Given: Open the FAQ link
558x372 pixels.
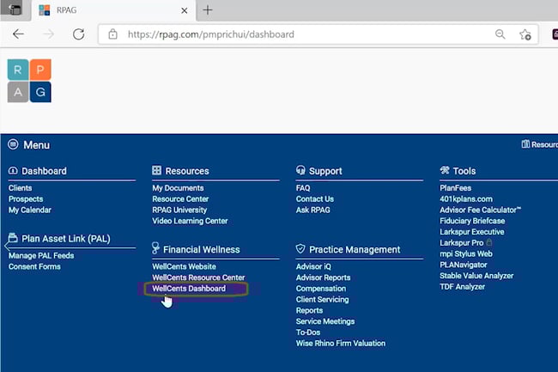Looking at the screenshot, I should coord(303,188).
